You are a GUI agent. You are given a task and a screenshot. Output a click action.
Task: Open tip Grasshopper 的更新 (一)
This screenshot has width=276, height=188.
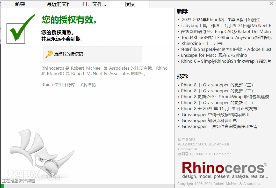pos(217,103)
